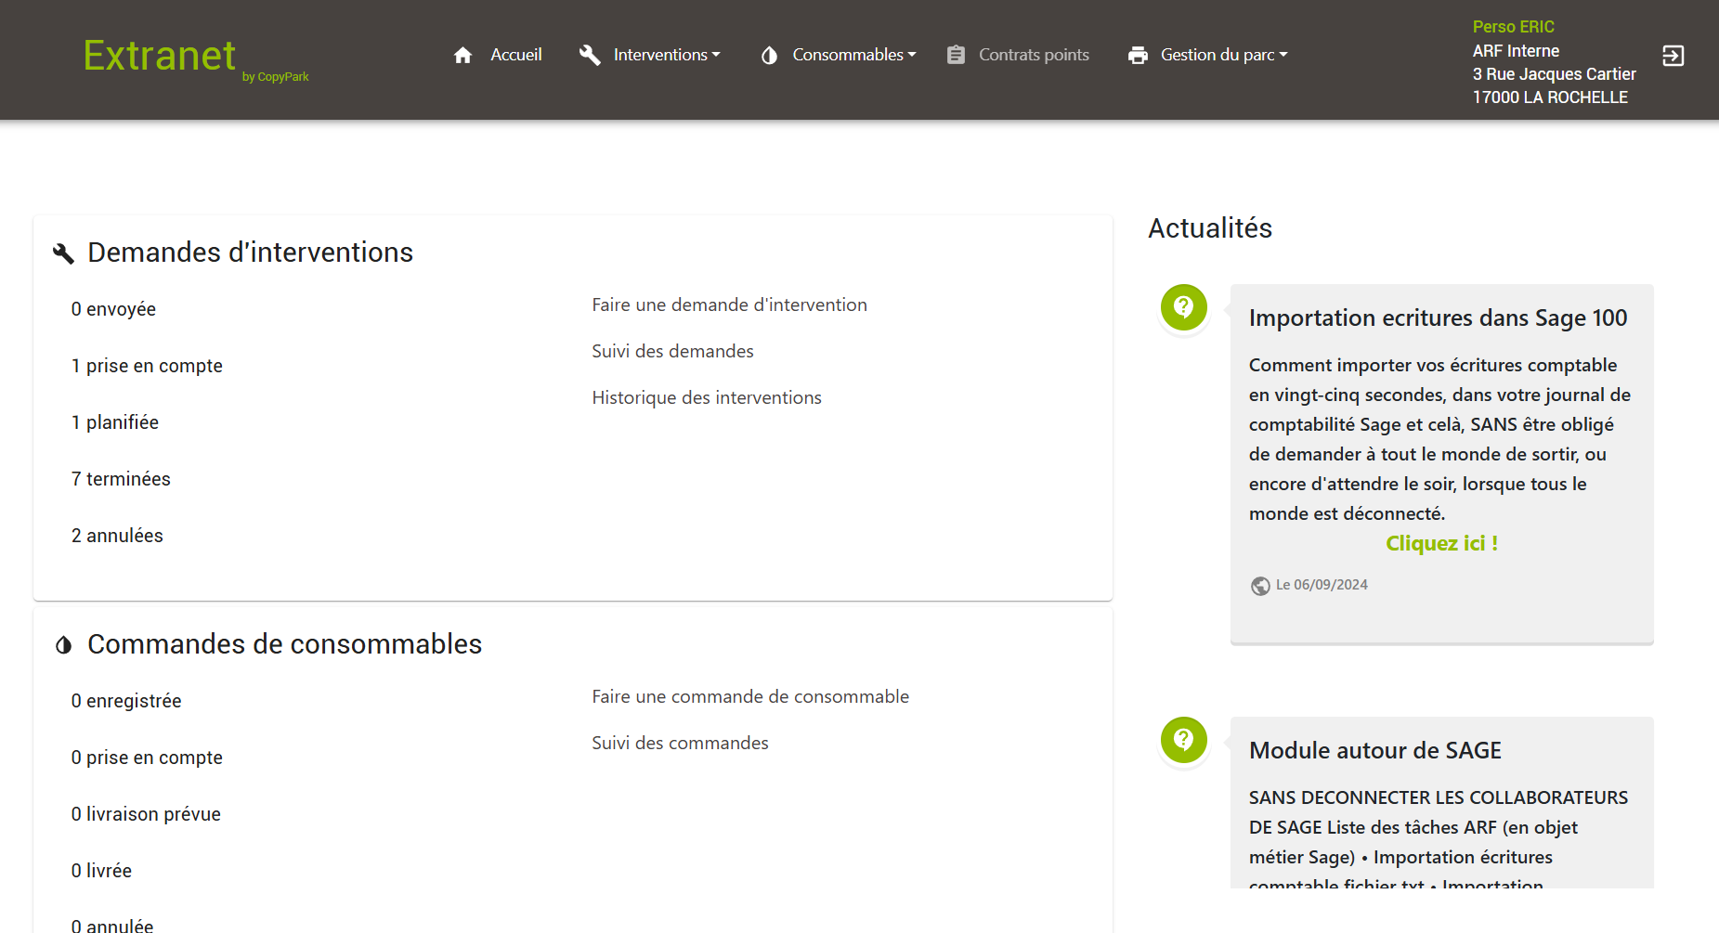The height and width of the screenshot is (933, 1719).
Task: Click the question icon beside Importation ecritures news
Action: [x=1183, y=307]
